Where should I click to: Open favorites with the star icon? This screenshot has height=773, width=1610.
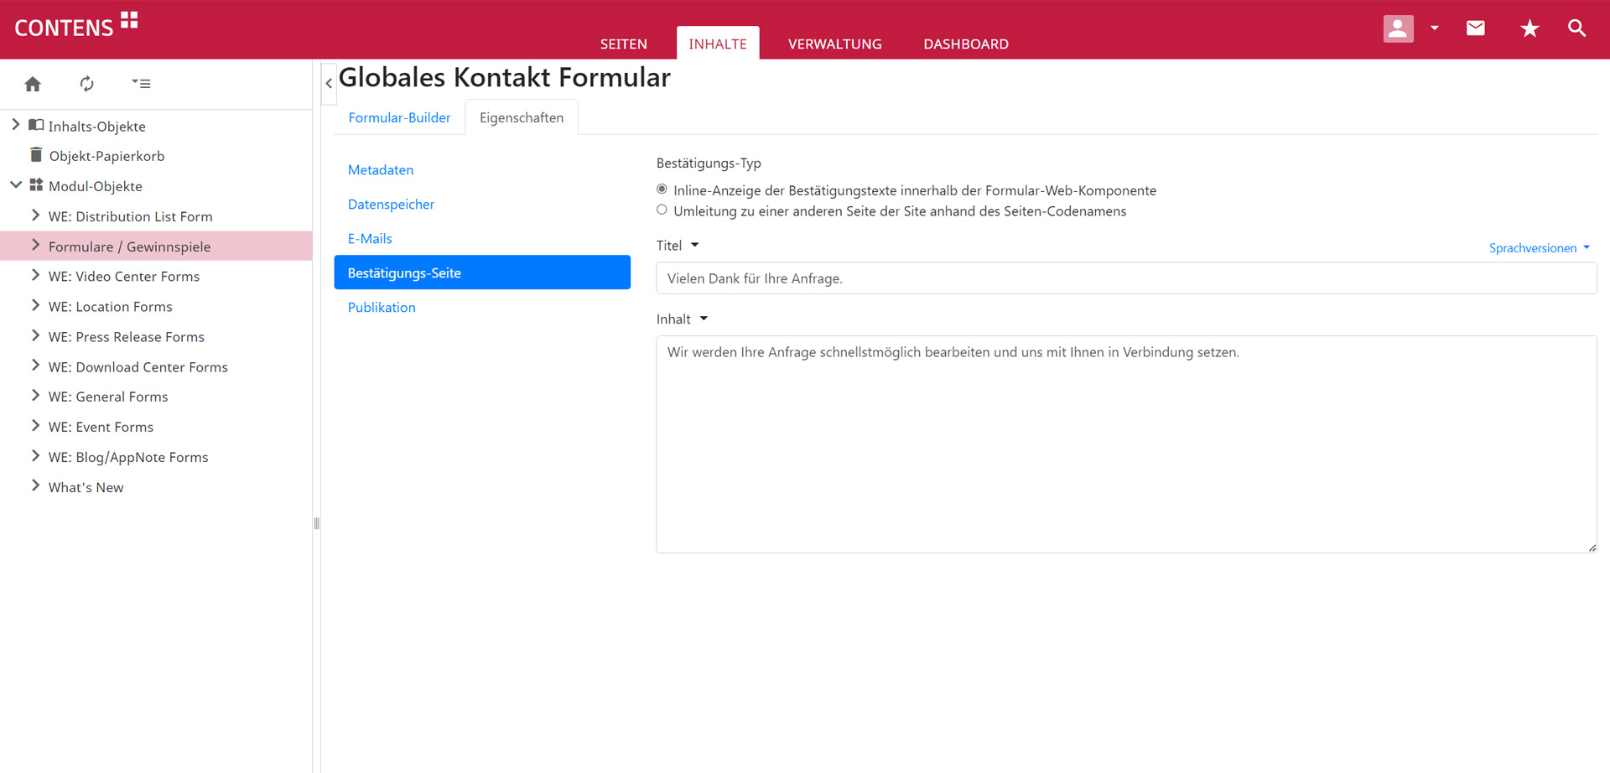click(1529, 29)
